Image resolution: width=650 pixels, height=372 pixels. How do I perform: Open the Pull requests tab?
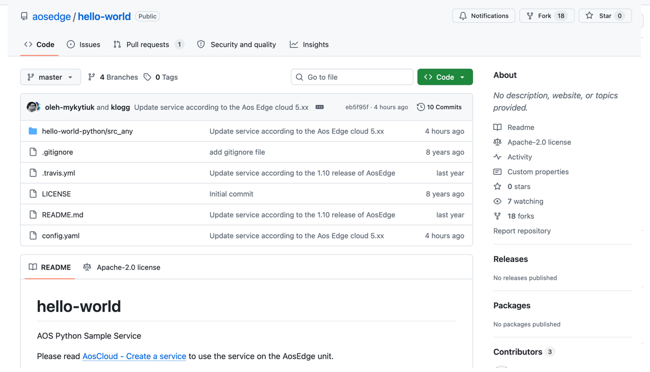coord(148,44)
